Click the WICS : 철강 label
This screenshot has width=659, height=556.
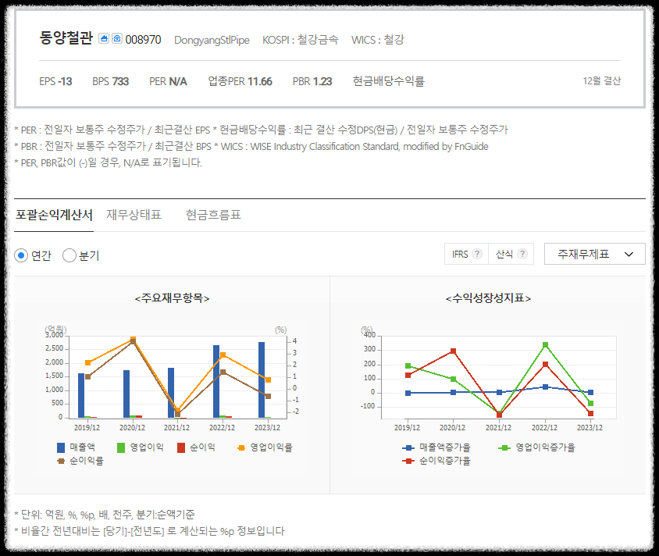click(x=378, y=40)
